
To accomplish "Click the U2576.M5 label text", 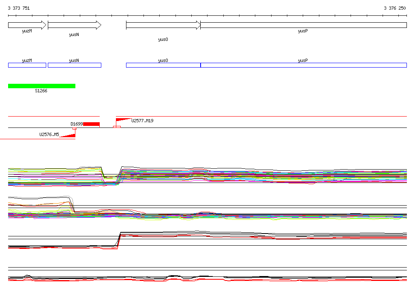I will click(49, 134).
